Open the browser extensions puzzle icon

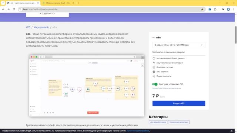click(x=215, y=9)
